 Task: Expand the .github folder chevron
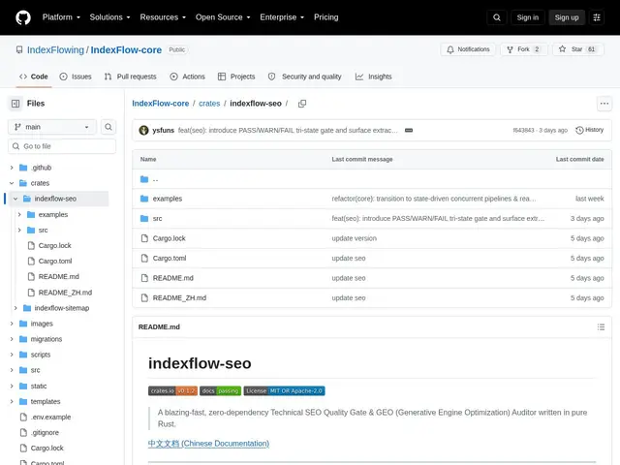pos(12,168)
